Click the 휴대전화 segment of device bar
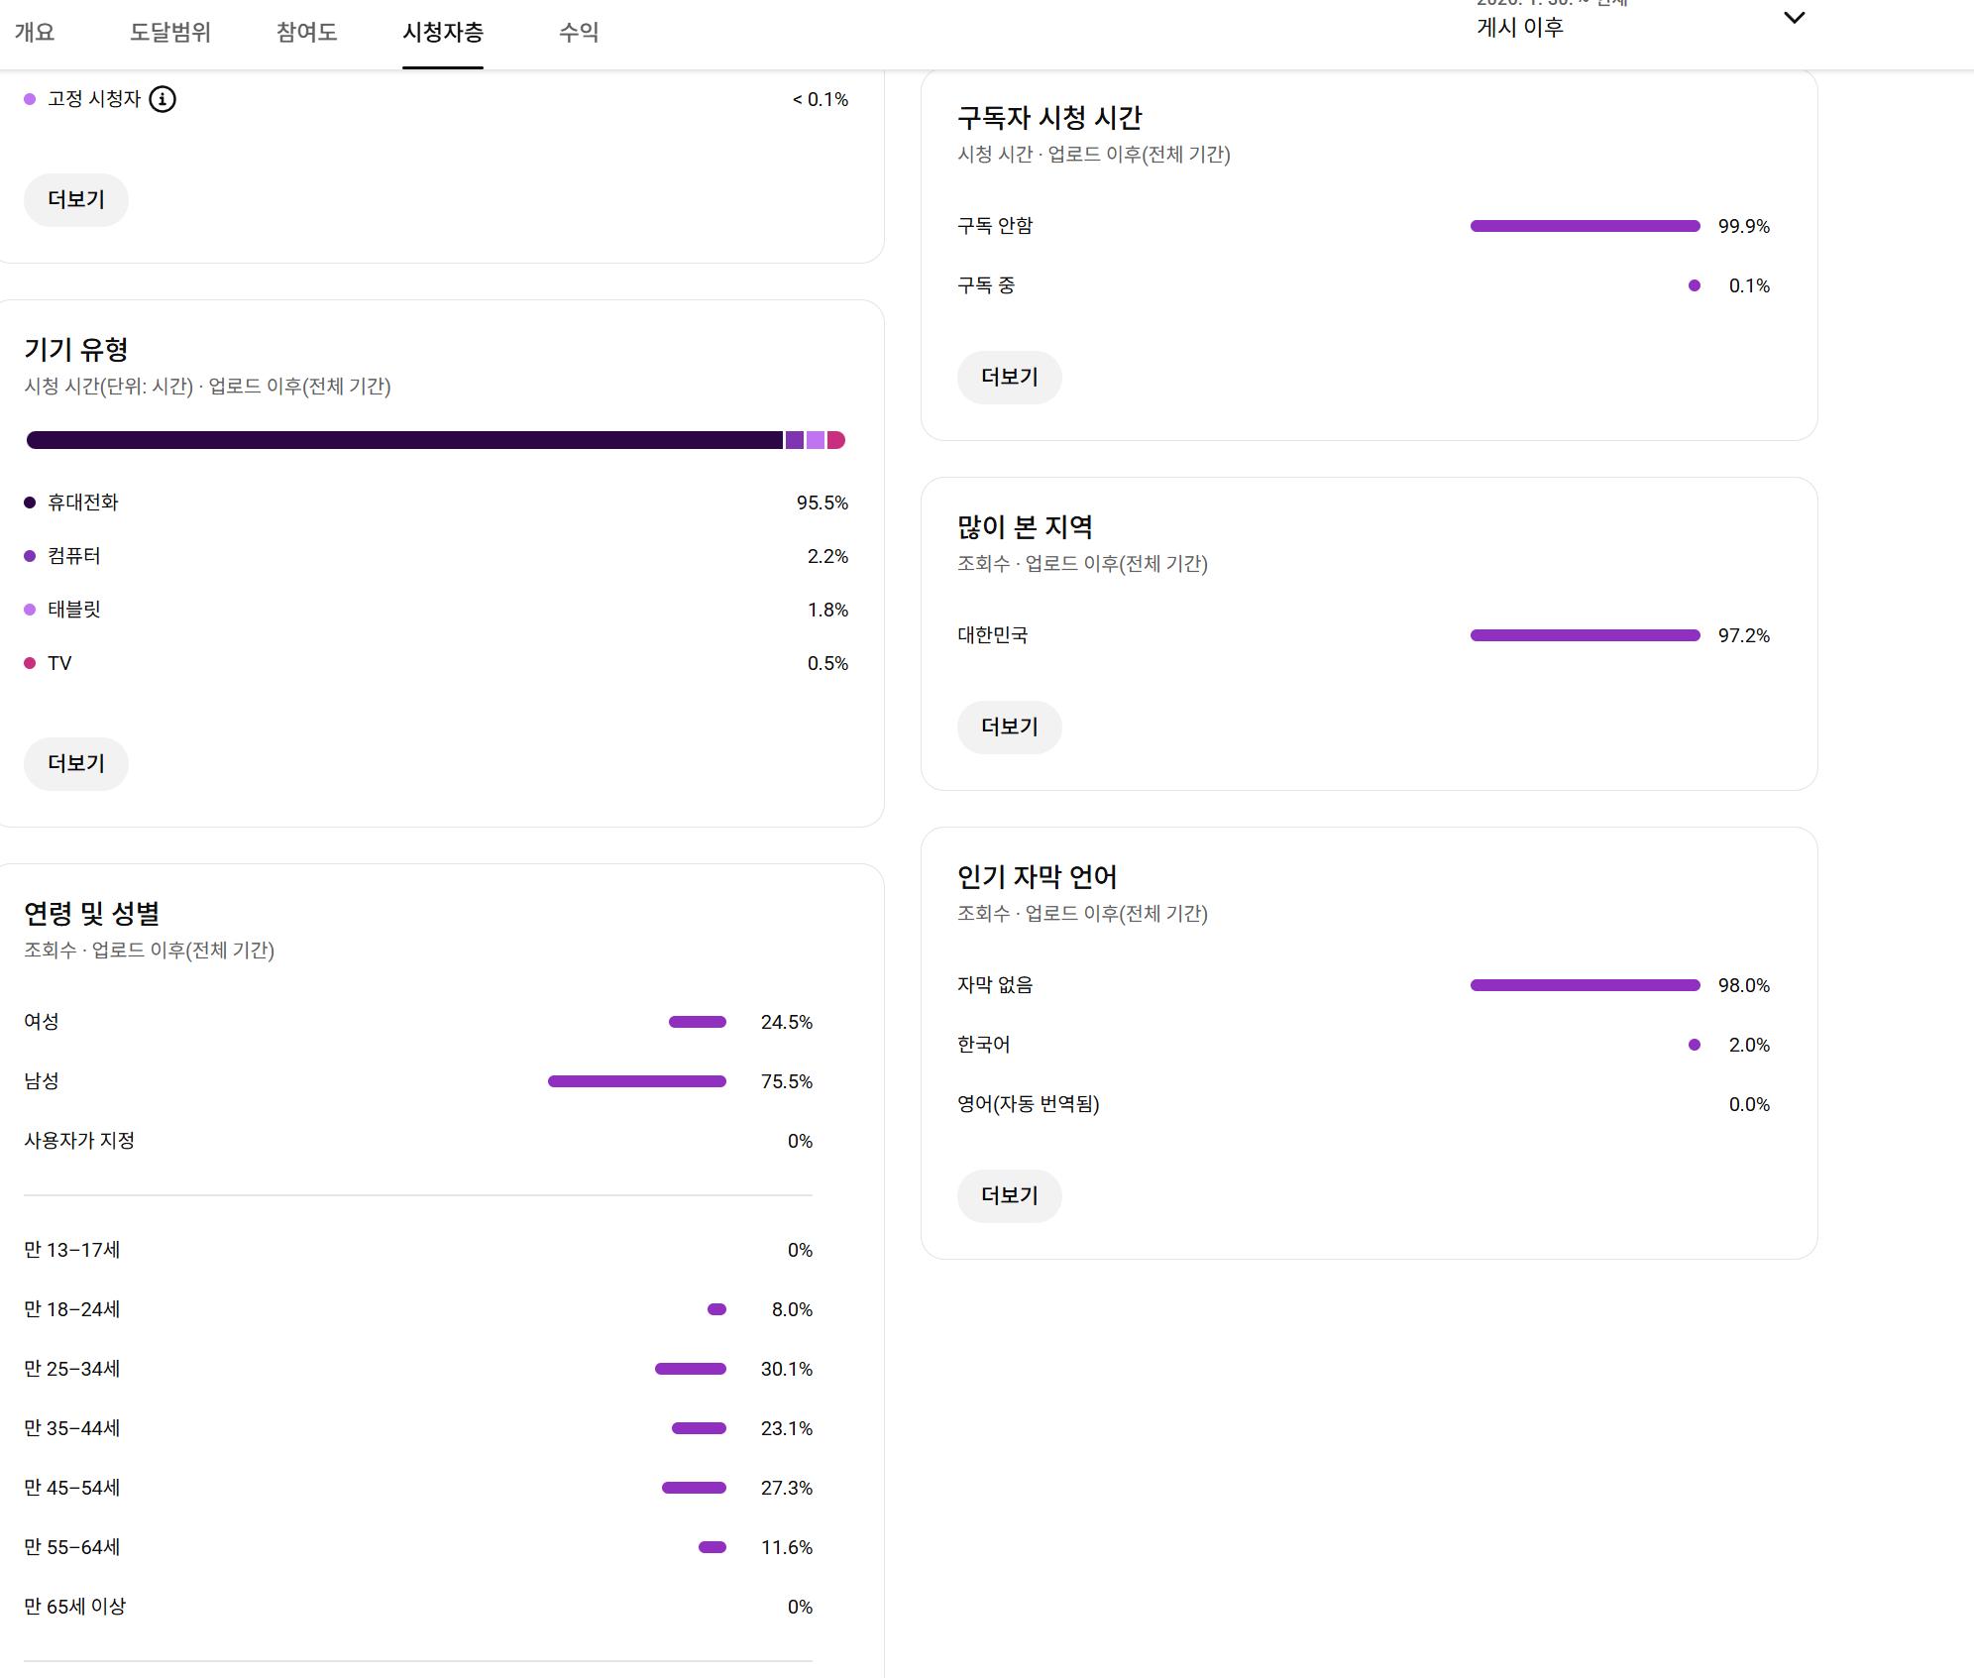The width and height of the screenshot is (1974, 1678). tap(404, 440)
